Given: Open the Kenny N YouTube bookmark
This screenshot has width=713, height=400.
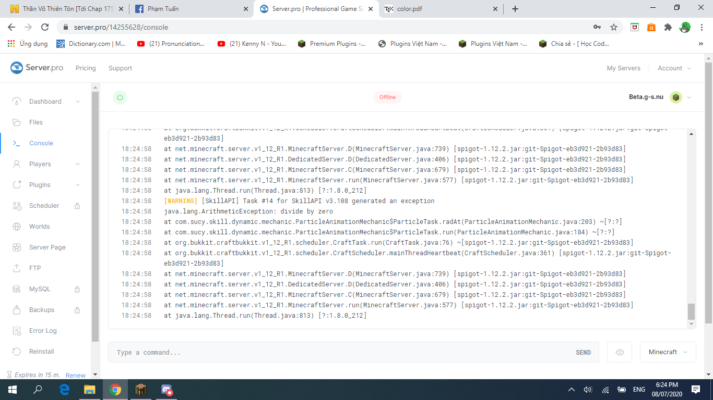Looking at the screenshot, I should point(252,44).
